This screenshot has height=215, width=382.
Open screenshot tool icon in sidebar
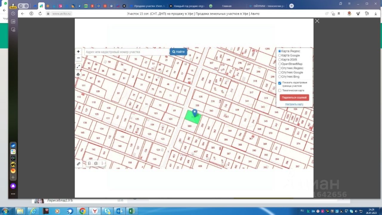click(x=13, y=30)
